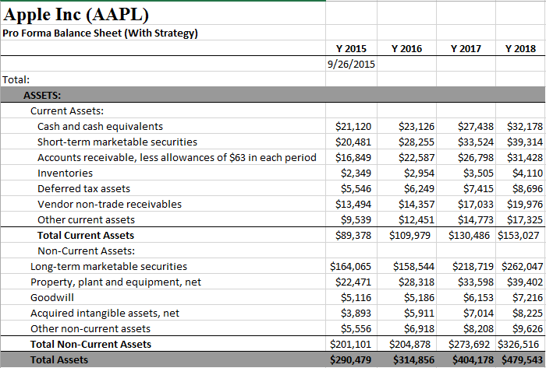Click the Y 2016 column header
Image resolution: width=546 pixels, height=368 pixels.
(x=406, y=48)
